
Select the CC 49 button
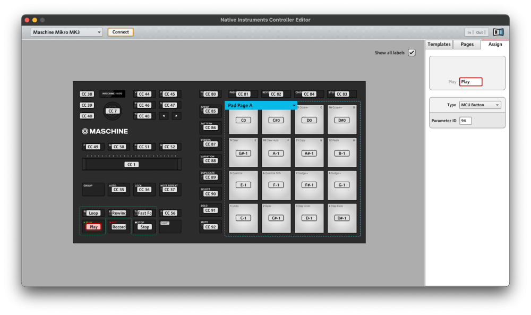(93, 147)
